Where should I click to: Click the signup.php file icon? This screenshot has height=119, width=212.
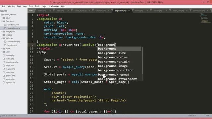(x=4, y=82)
